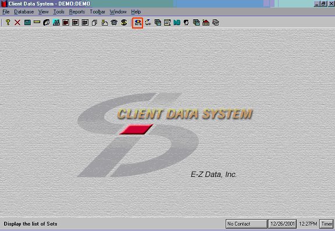Click the yellow question mark help icon
This screenshot has width=335, height=231.
[8, 23]
